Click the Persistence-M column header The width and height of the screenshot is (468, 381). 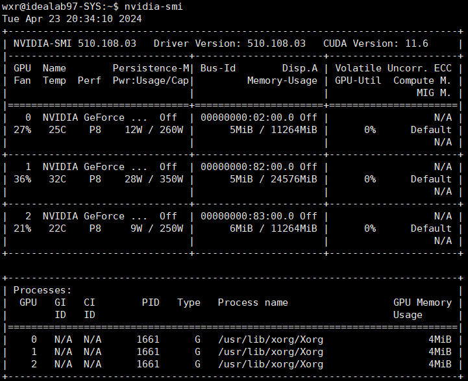151,68
